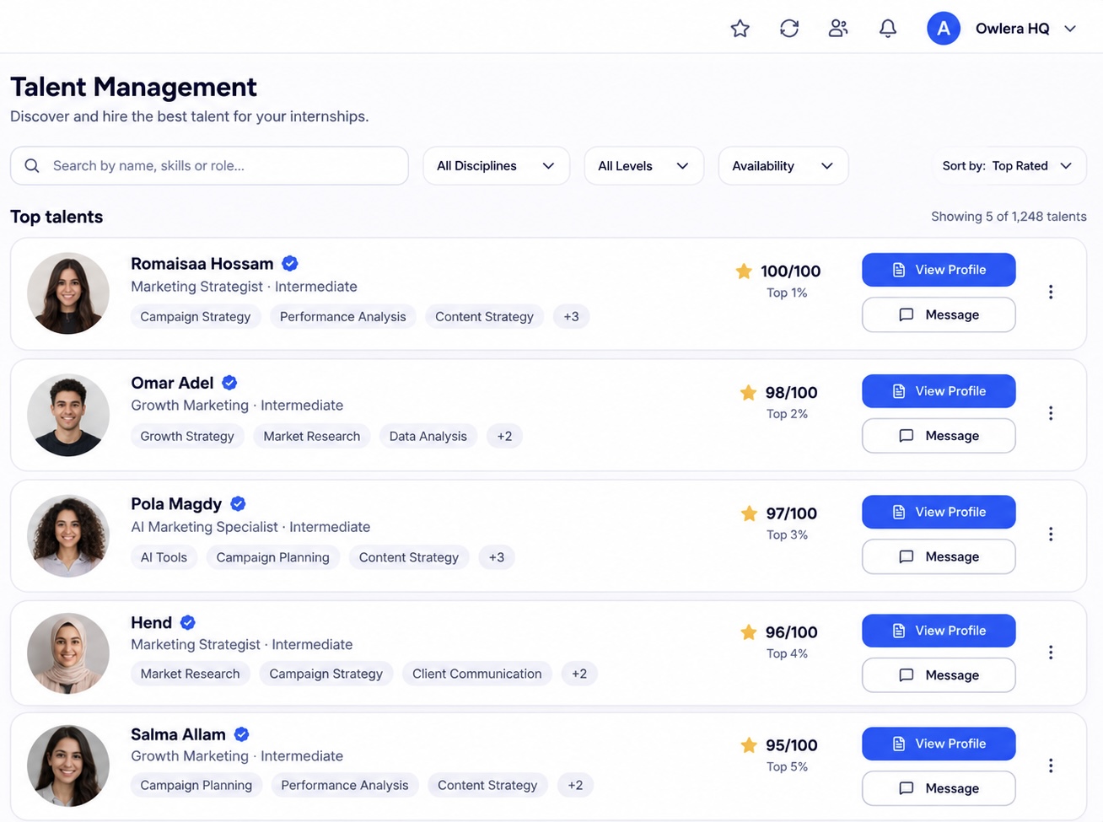Click verified badge next to Romaisaa Hossam
The height and width of the screenshot is (822, 1103).
(x=290, y=264)
